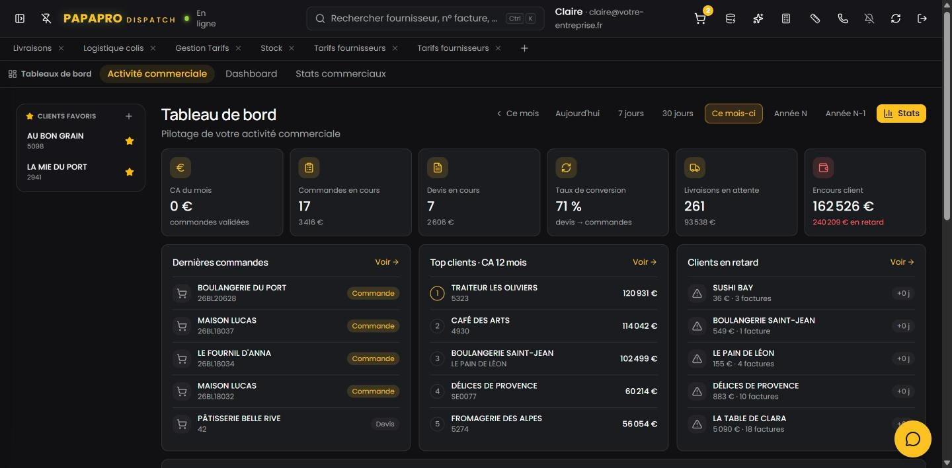This screenshot has width=952, height=468.
Task: Select the 7 jours period filter
Action: pos(631,114)
